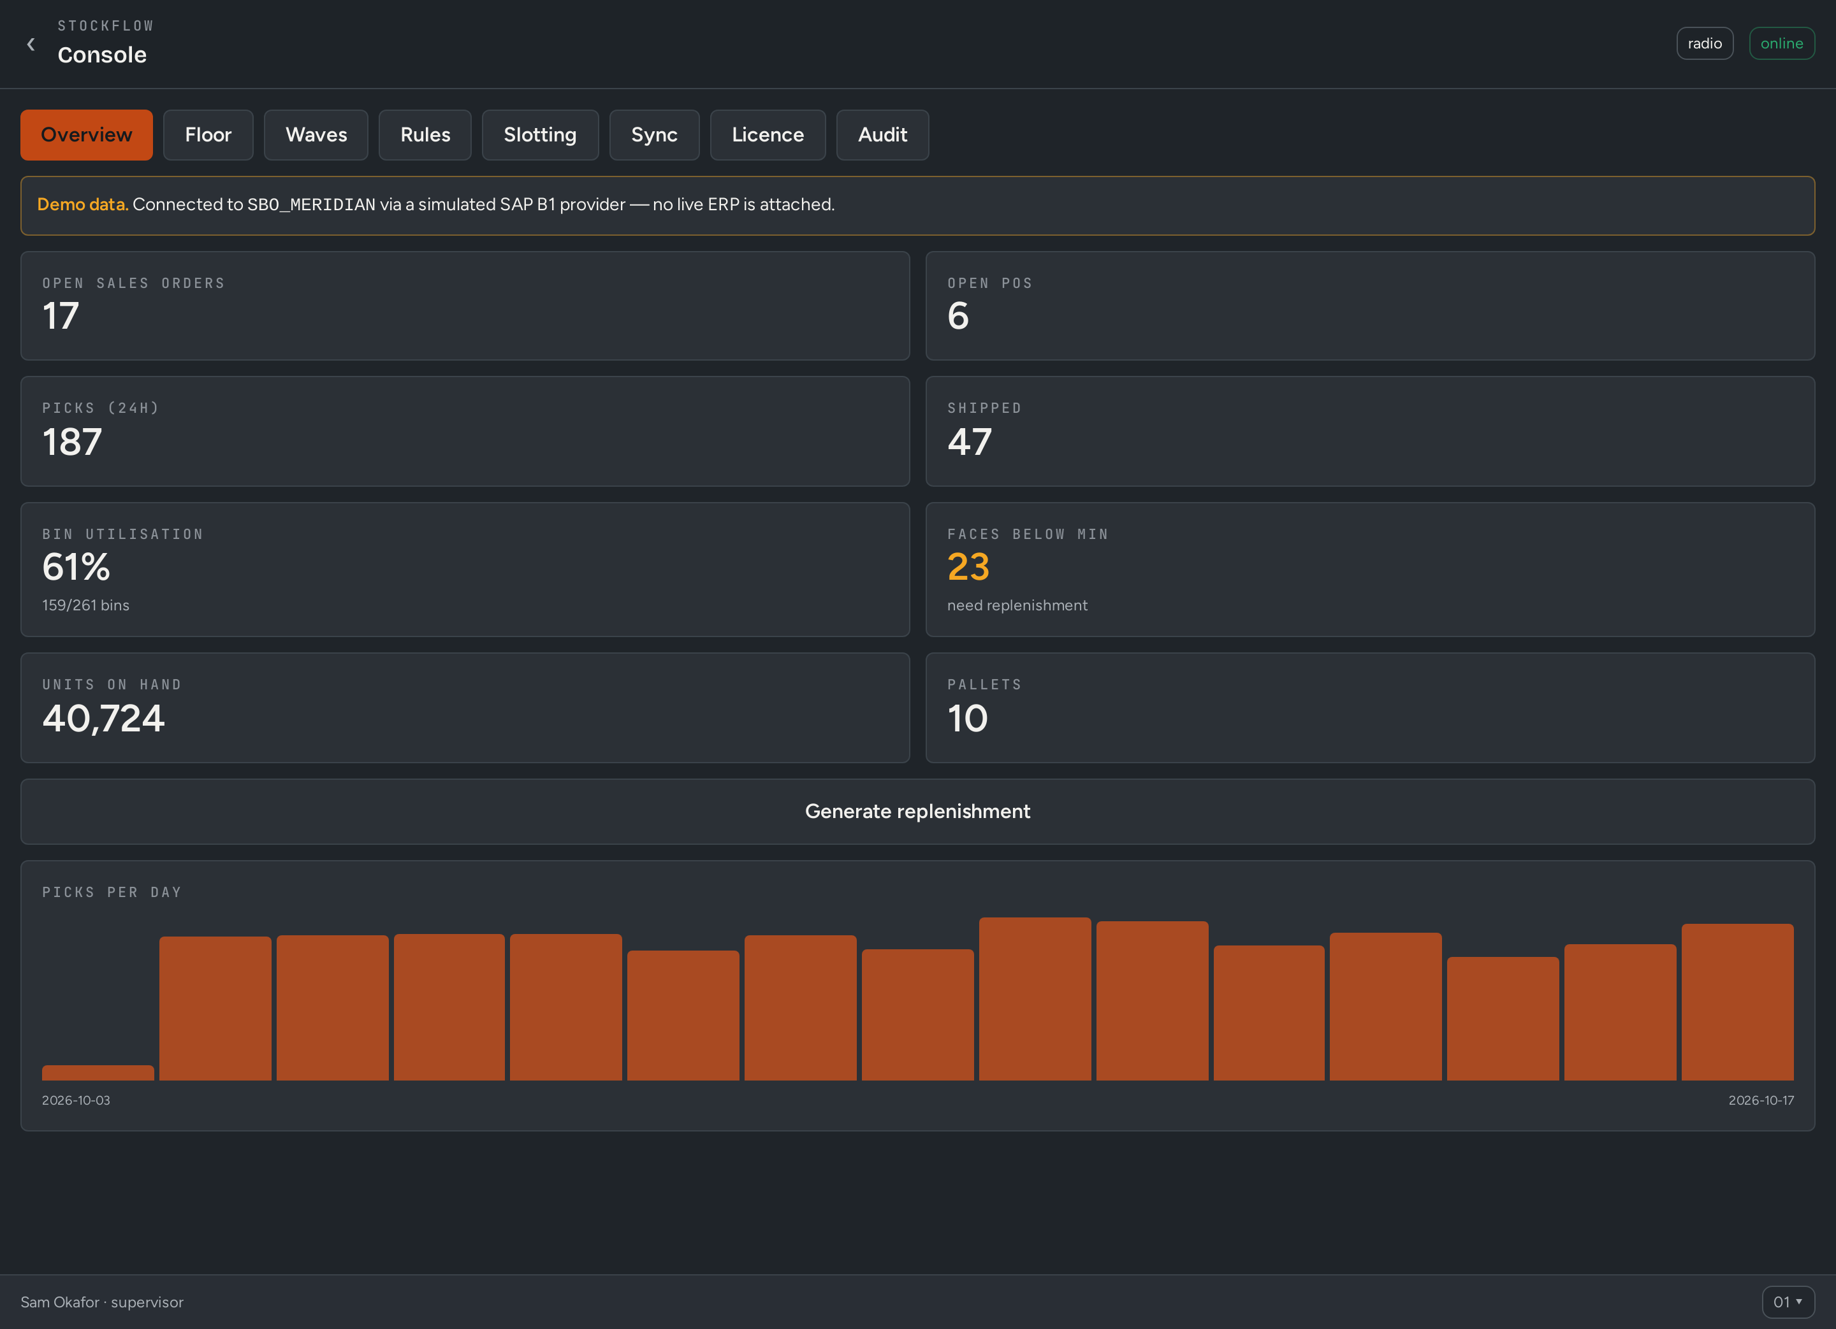1836x1329 pixels.
Task: Open the Open Sales Orders card
Action: coord(465,306)
